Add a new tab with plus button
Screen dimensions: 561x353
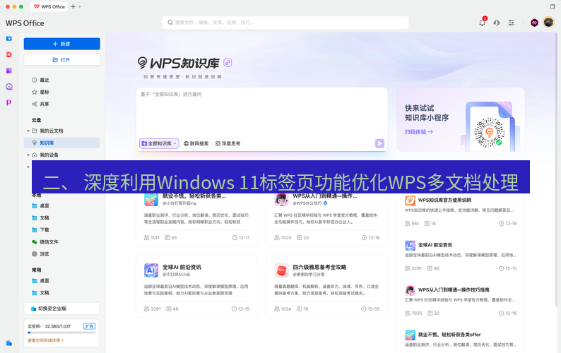(x=73, y=6)
